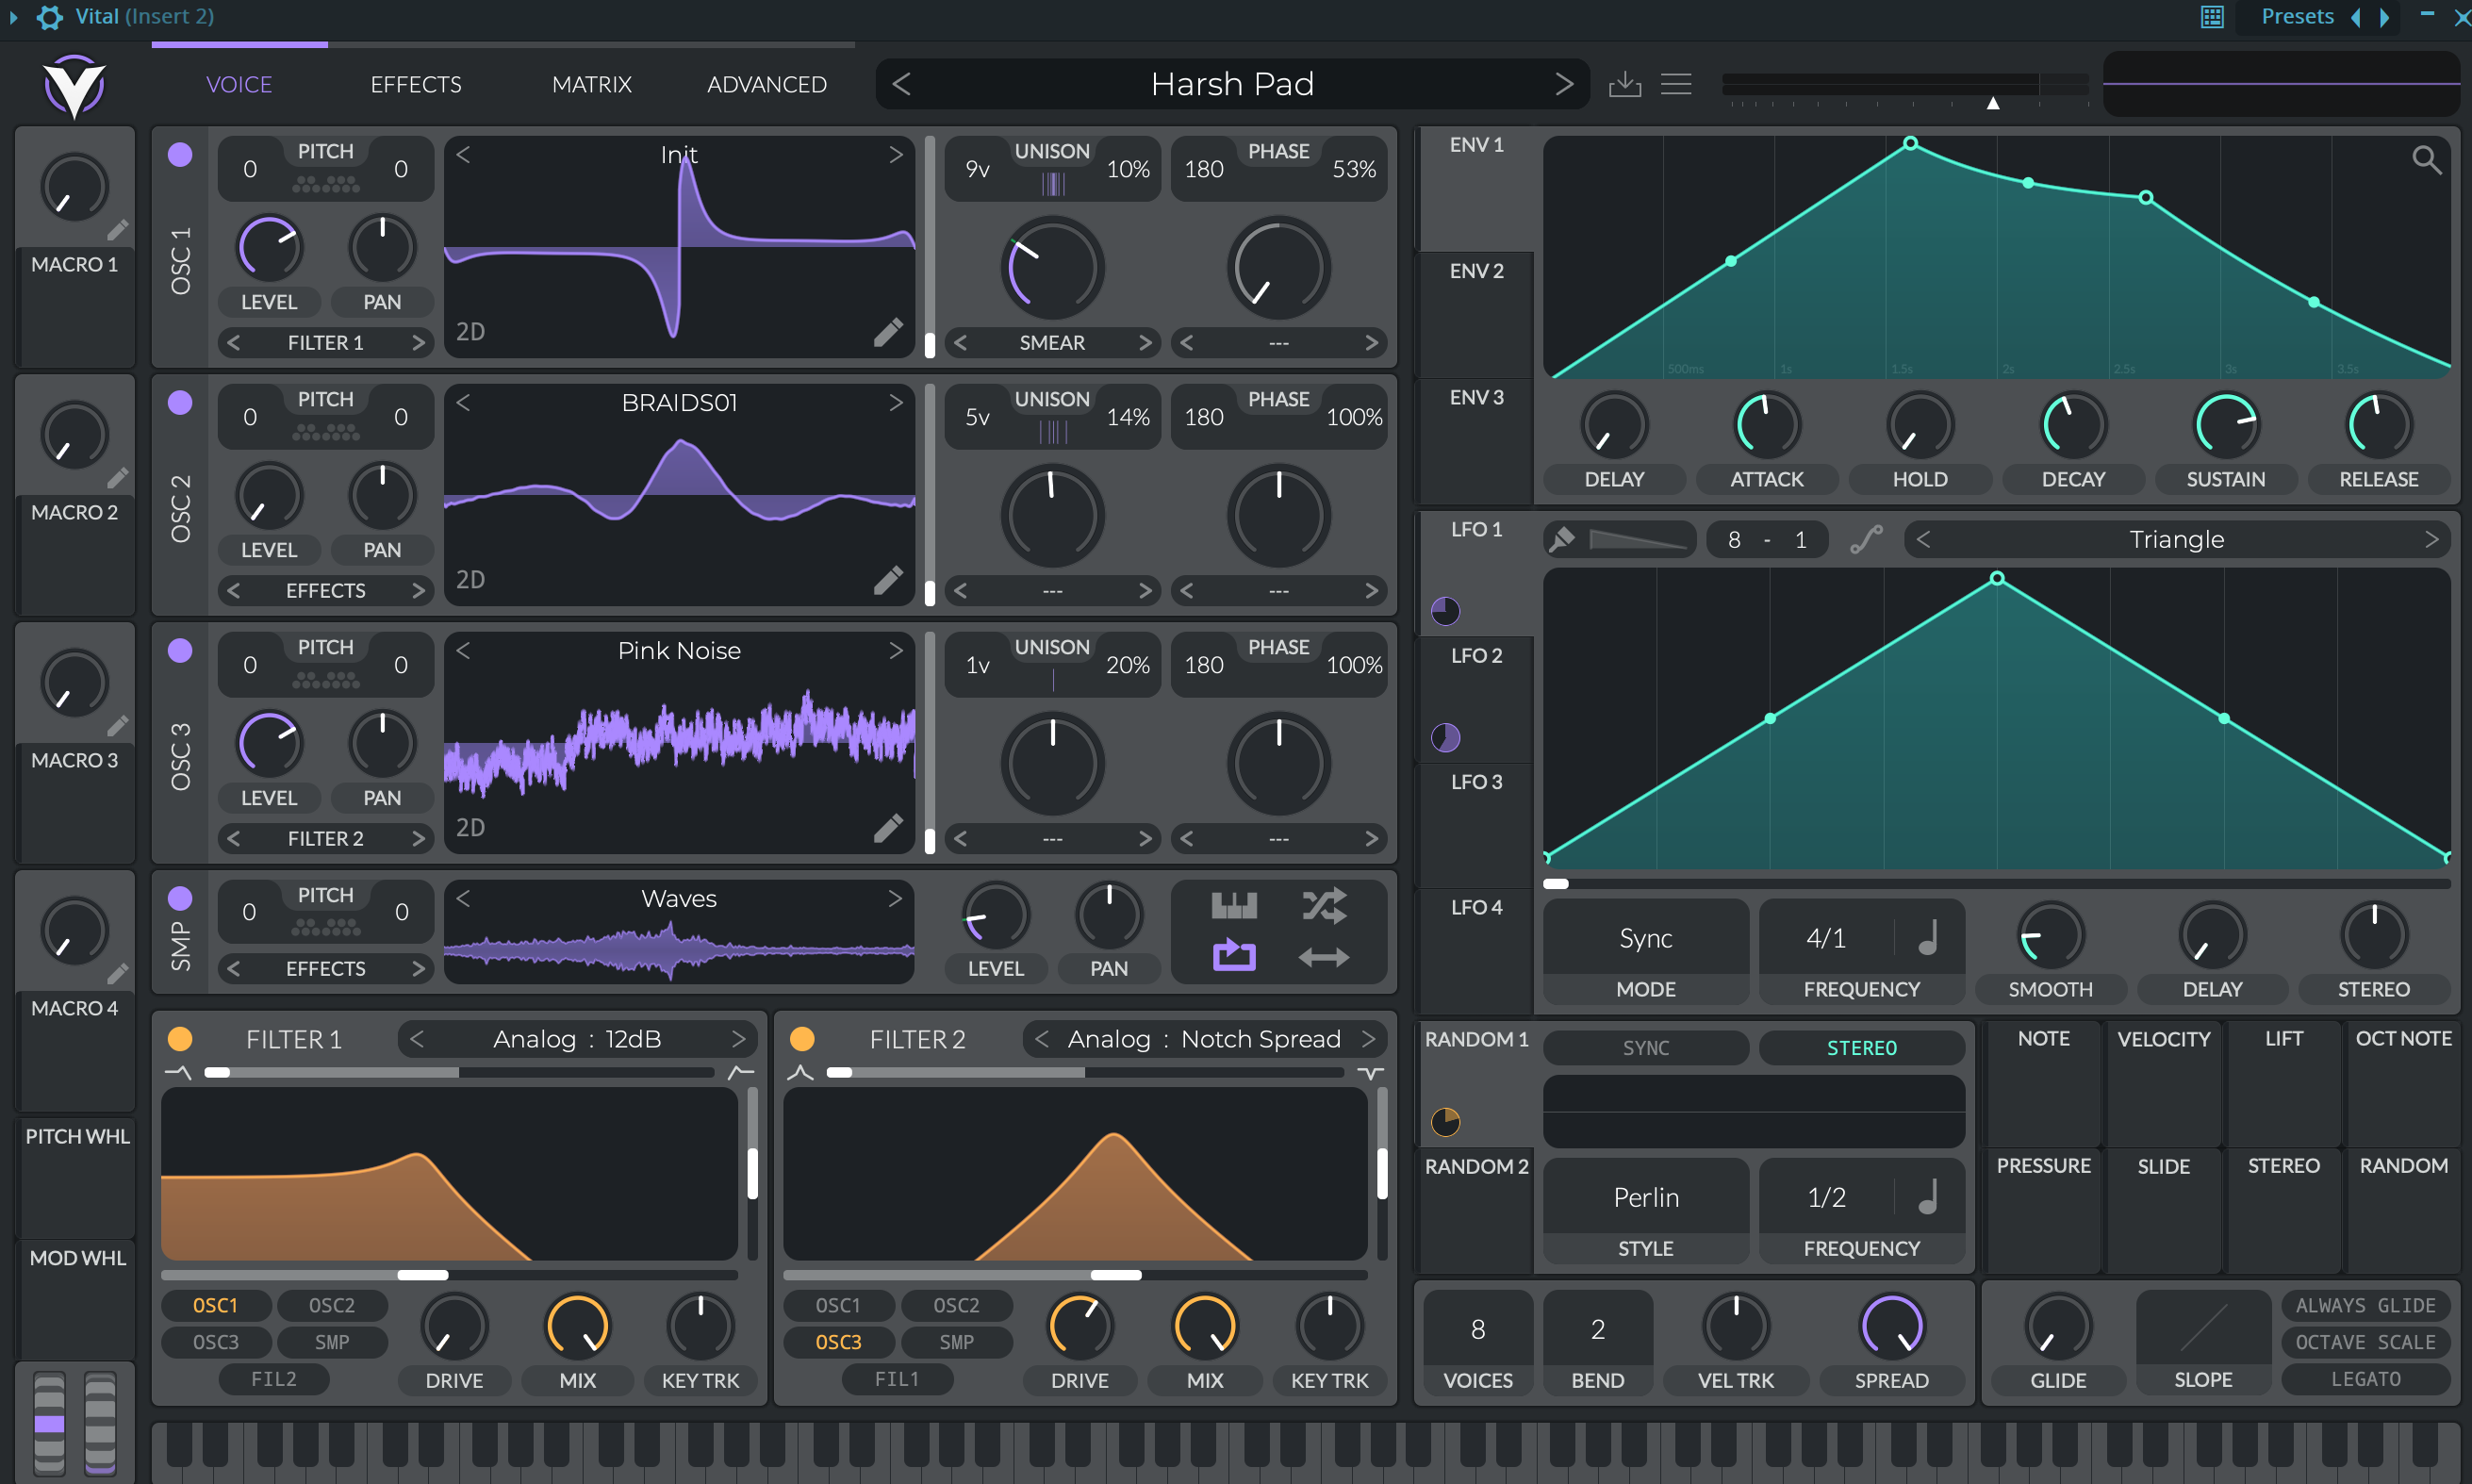Image resolution: width=2472 pixels, height=1484 pixels.
Task: Switch to the MATRIX tab
Action: (x=592, y=84)
